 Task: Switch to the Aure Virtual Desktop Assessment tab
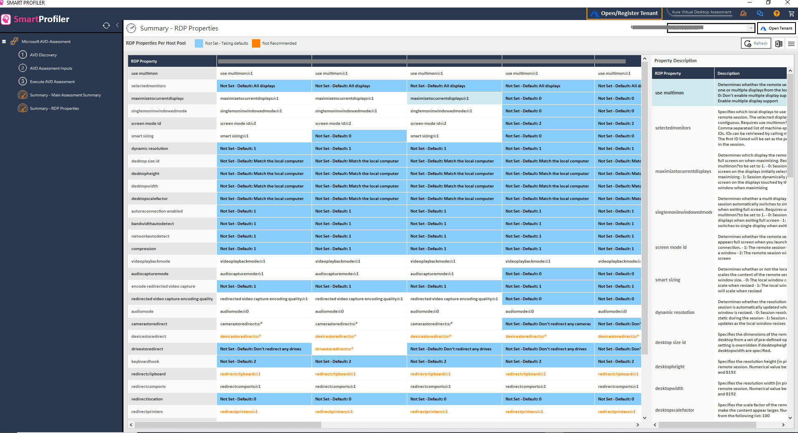(702, 12)
